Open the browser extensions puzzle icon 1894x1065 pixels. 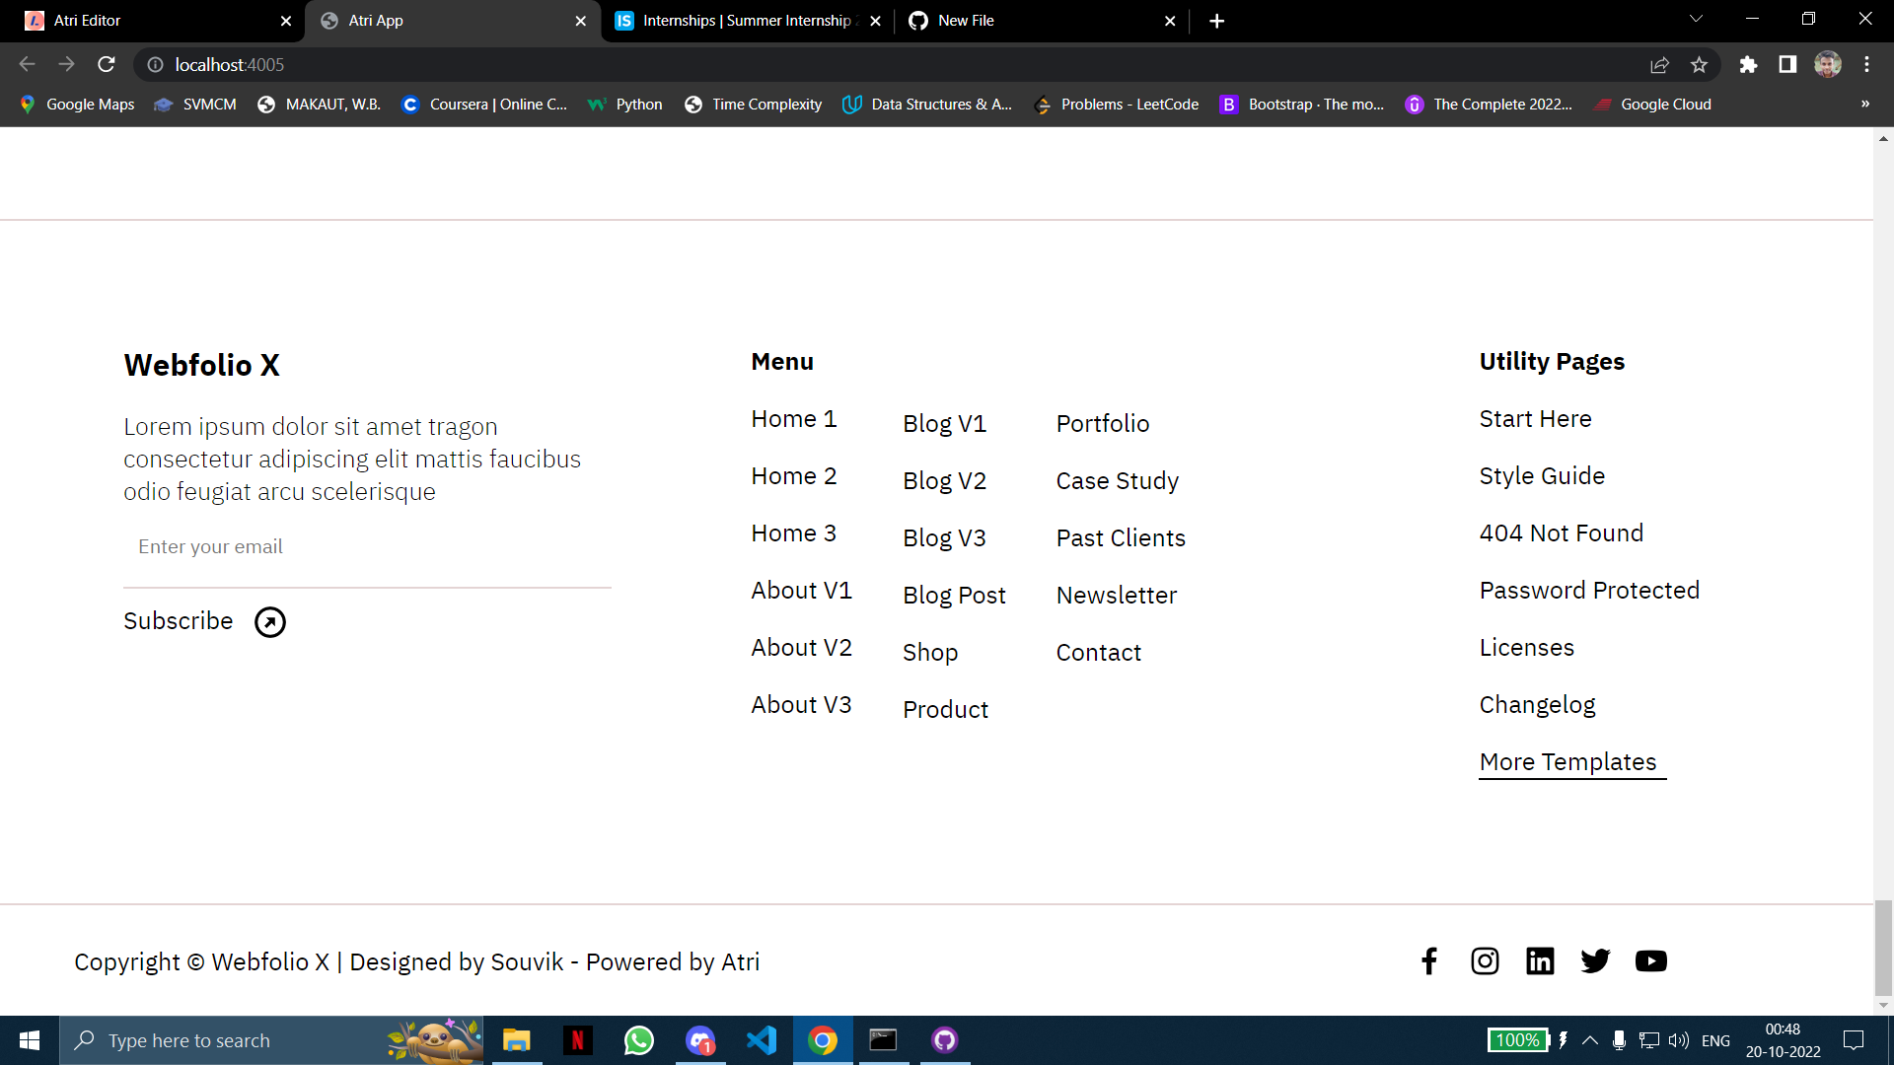1749,64
